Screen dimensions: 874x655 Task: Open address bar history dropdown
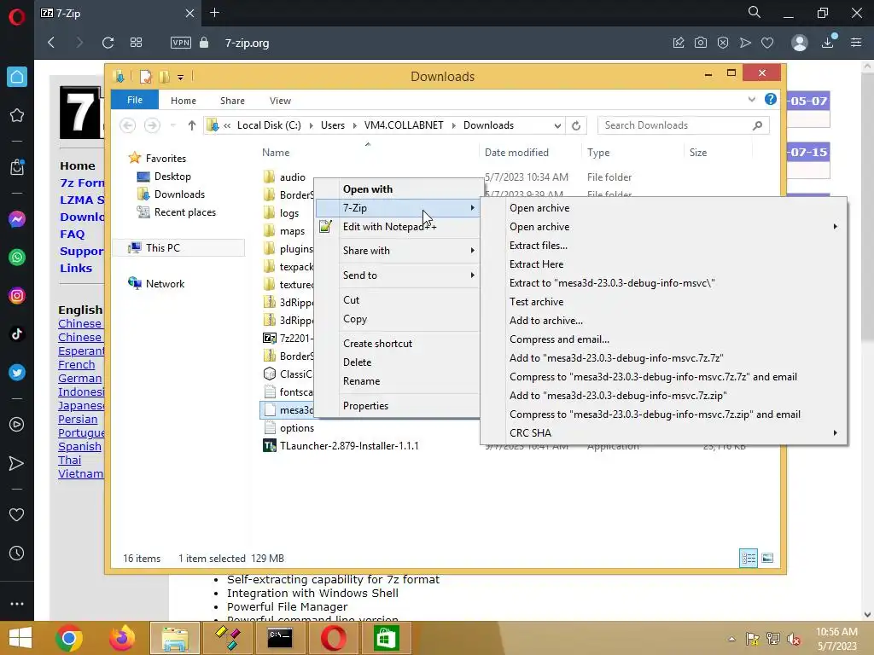click(x=557, y=126)
